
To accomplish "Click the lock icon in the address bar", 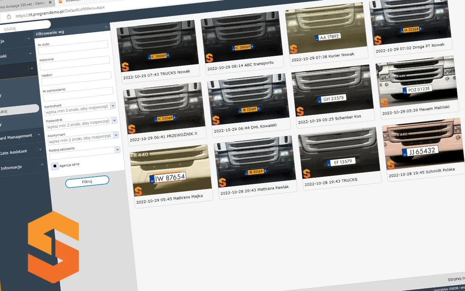I will [9, 17].
